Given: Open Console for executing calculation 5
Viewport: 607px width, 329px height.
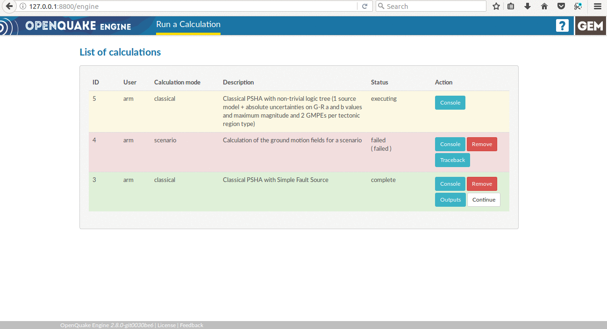Looking at the screenshot, I should pos(450,103).
